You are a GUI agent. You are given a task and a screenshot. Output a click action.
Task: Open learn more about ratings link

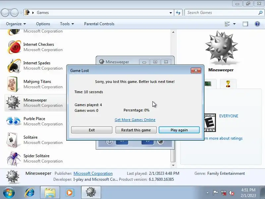(223, 138)
